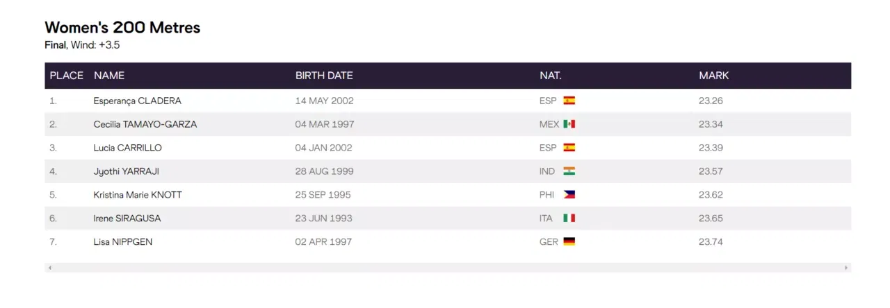Click the NAME column header
The width and height of the screenshot is (890, 308).
(x=108, y=76)
